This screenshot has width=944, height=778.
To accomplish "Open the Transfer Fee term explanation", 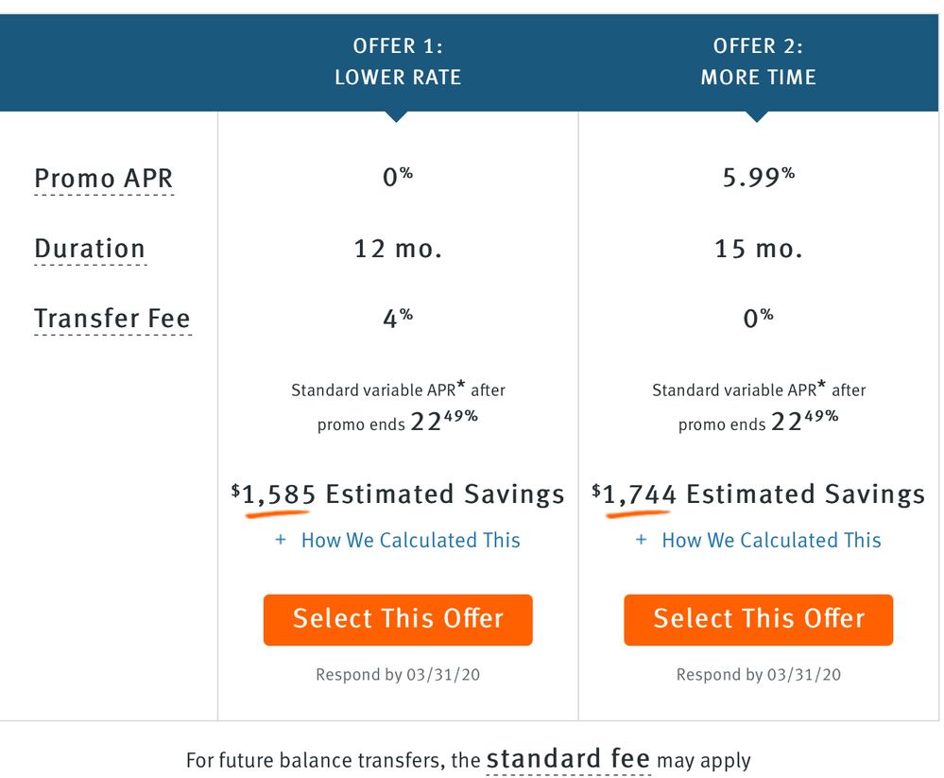I will [112, 319].
